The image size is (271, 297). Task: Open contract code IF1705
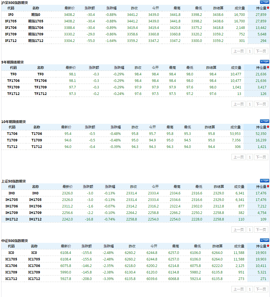[x=11, y=21]
